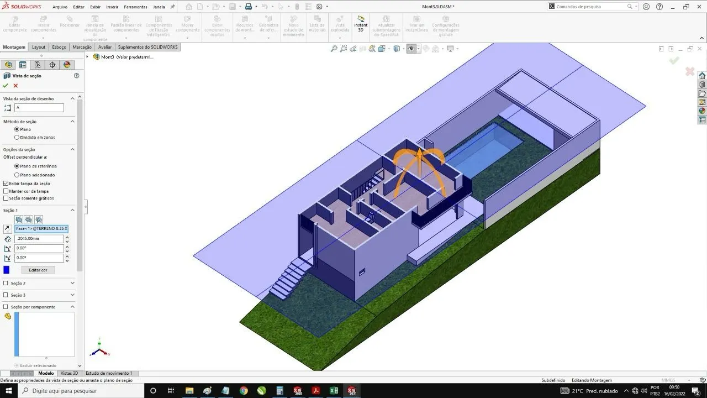This screenshot has width=707, height=398.
Task: Open the FeatureManager design tree tab icon
Action: [x=8, y=65]
